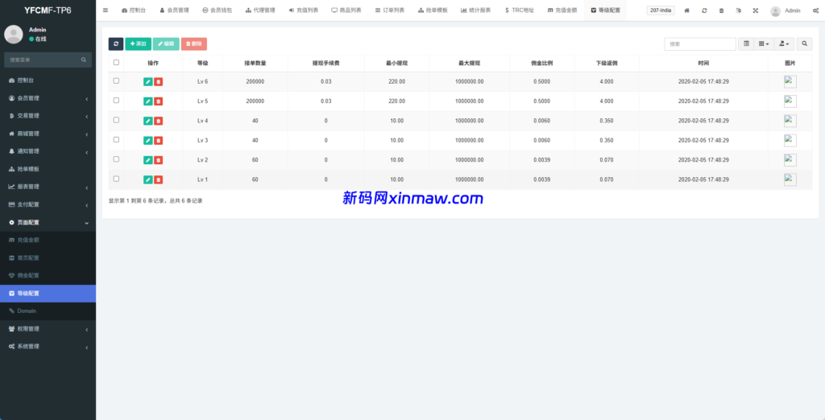Image resolution: width=825 pixels, height=420 pixels.
Task: Switch to the 会员钱包 top tab
Action: [217, 10]
